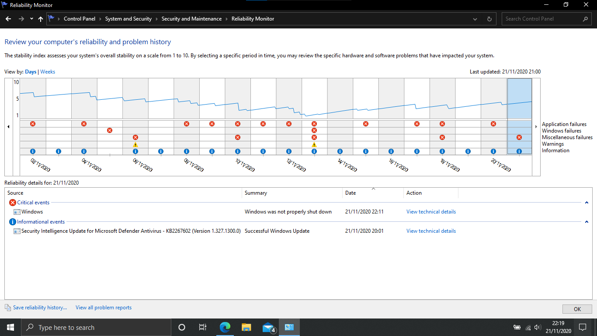Screen dimensions: 597x336
Task: Open the Windows Start menu
Action: tap(10, 327)
